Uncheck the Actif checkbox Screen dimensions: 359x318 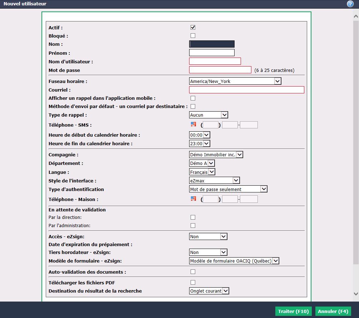(193, 28)
